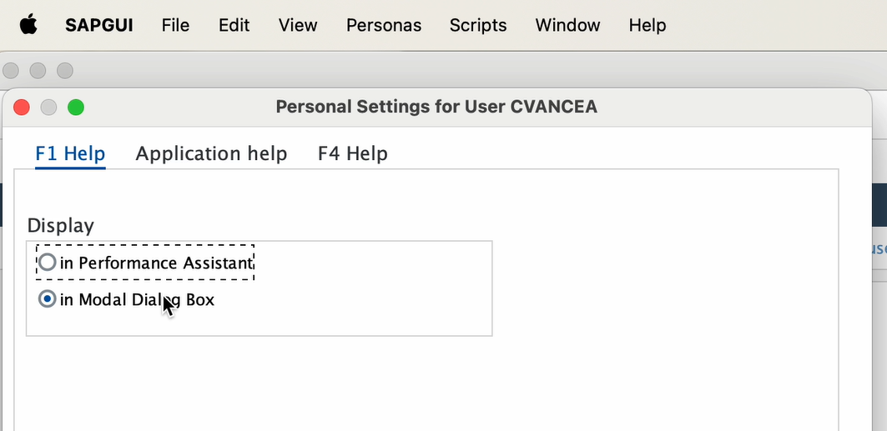Switch to the F1 Help tab
Viewport: 887px width, 431px height.
point(70,153)
